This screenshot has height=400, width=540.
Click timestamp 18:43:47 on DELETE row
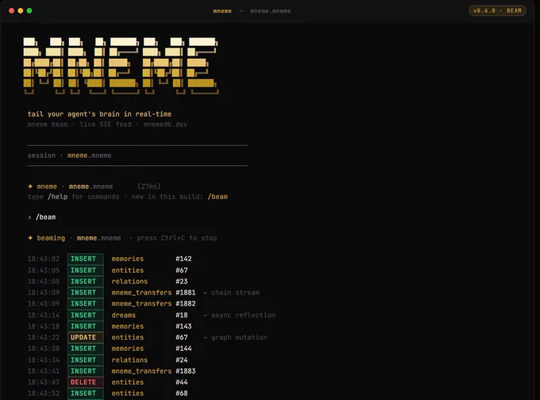[x=44, y=382]
